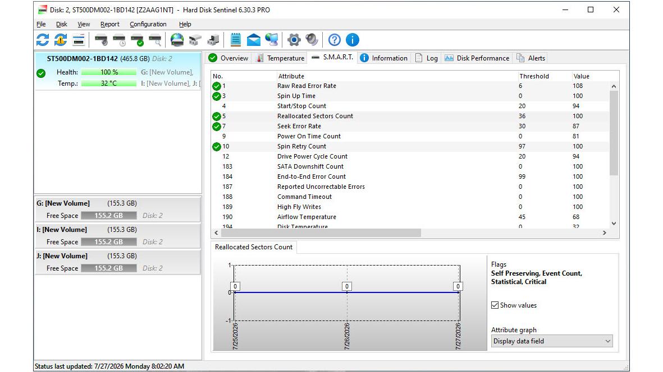The height and width of the screenshot is (372, 663).
Task: Click green check icon on Raw Read Error Rate
Action: [x=217, y=86]
